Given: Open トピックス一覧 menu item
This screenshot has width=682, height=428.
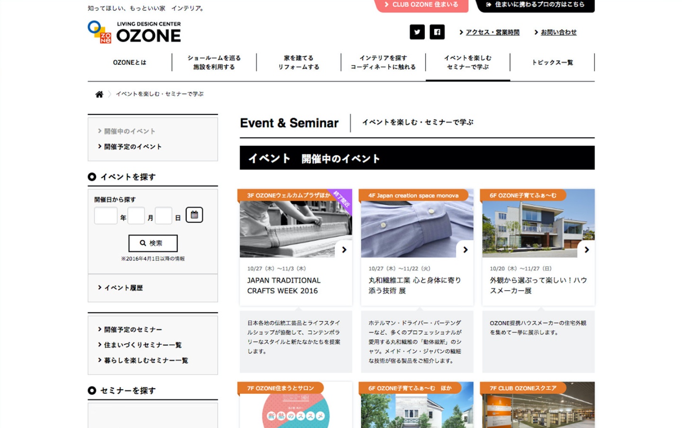Looking at the screenshot, I should coord(552,62).
